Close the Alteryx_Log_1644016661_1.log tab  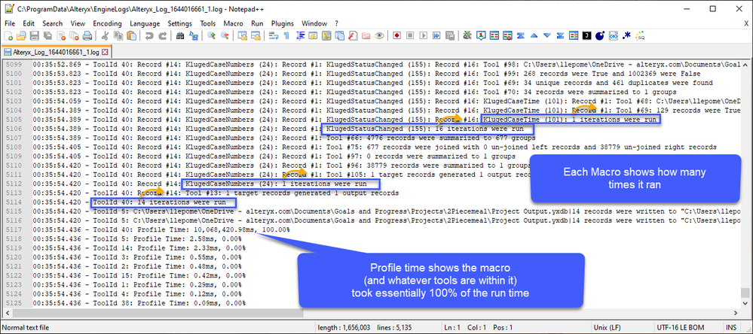(106, 52)
